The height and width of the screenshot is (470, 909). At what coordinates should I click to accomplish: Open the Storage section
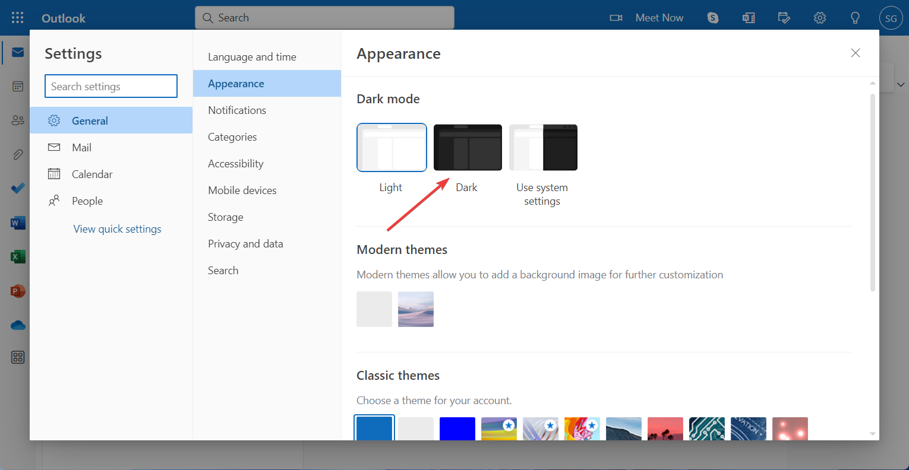267,217
